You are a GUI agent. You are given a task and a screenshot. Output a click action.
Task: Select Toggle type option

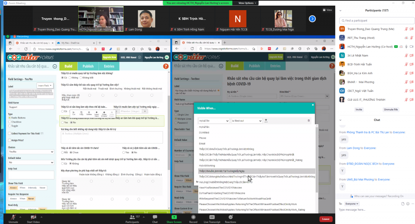pyautogui.click(x=10, y=126)
